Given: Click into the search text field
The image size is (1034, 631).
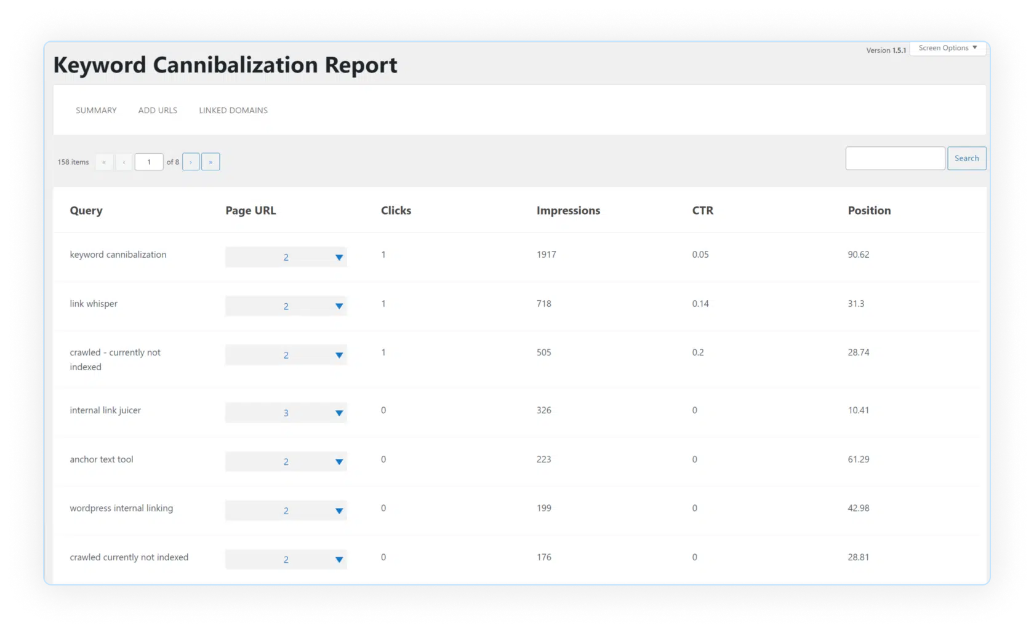Looking at the screenshot, I should tap(895, 158).
